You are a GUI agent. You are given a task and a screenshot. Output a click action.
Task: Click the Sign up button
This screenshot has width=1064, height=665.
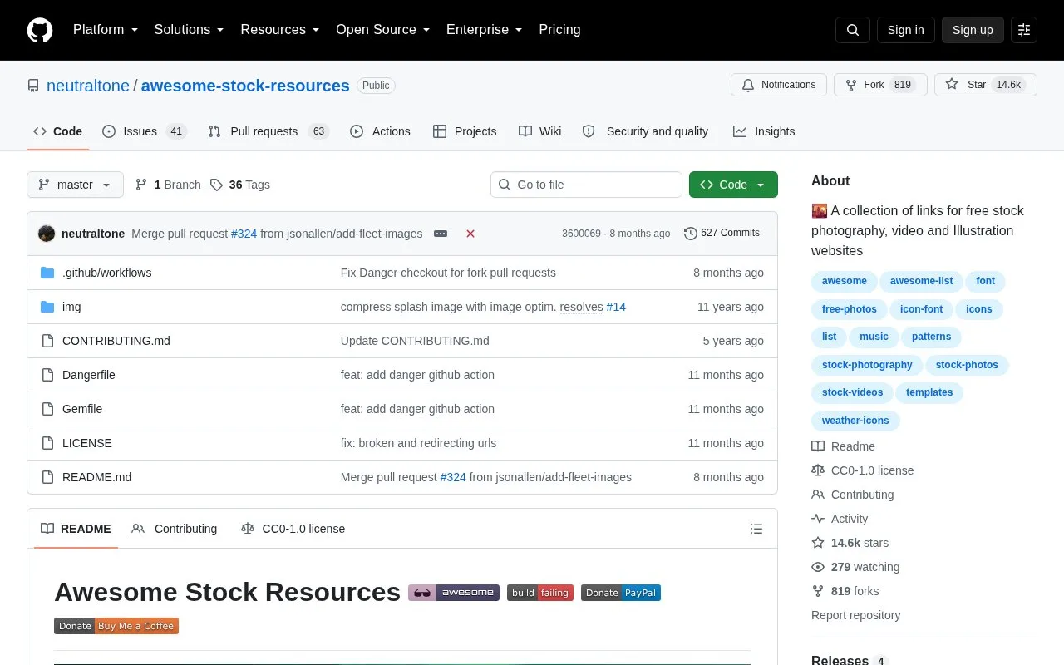click(973, 30)
